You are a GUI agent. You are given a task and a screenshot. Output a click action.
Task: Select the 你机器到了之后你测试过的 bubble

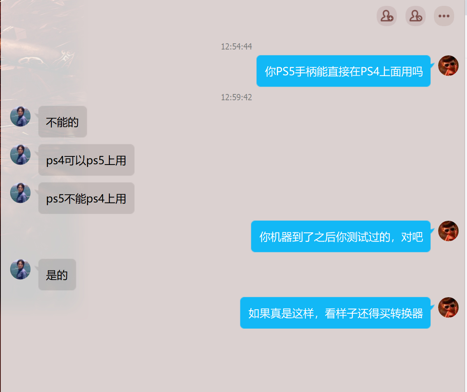(x=341, y=236)
